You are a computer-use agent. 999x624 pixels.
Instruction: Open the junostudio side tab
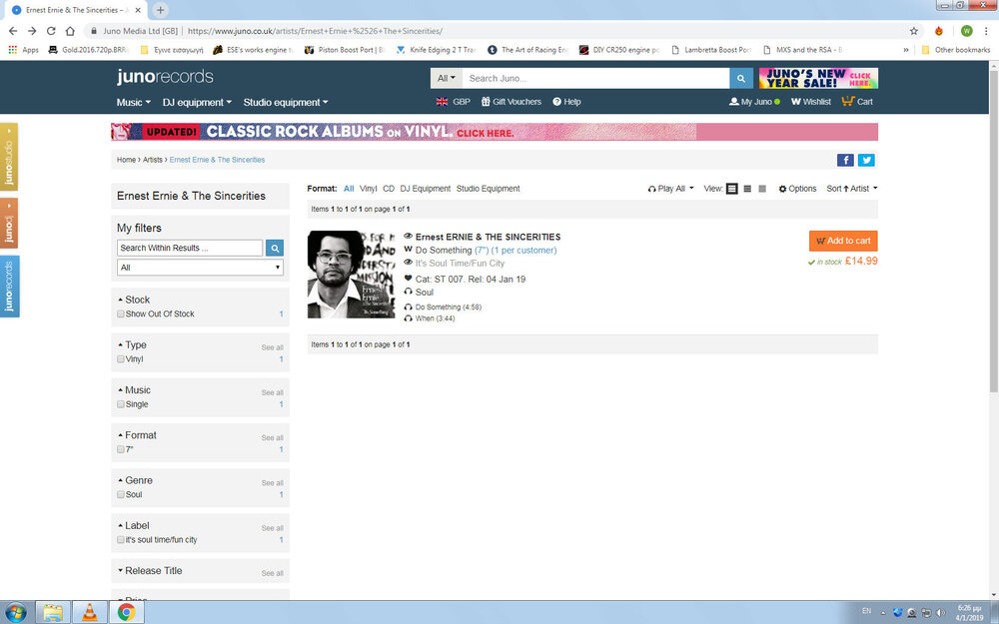click(9, 157)
